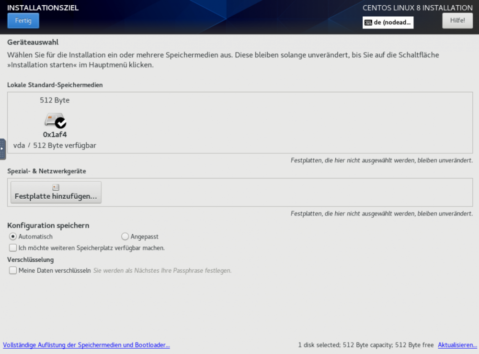Select the Angepasst radio button
The width and height of the screenshot is (479, 354).
[125, 236]
